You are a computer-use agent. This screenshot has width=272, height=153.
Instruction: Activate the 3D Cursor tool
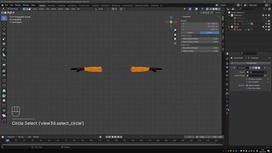[x=4, y=23]
